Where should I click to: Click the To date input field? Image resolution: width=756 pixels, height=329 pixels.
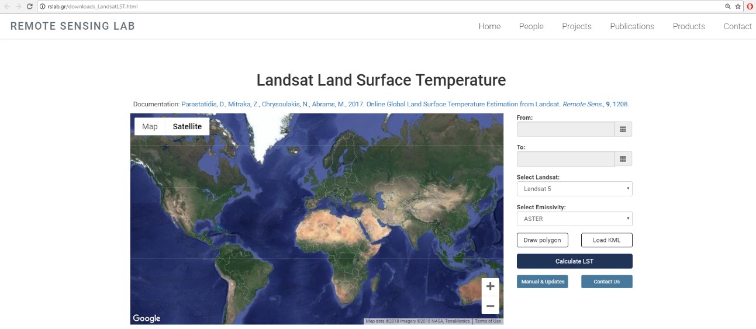[566, 159]
